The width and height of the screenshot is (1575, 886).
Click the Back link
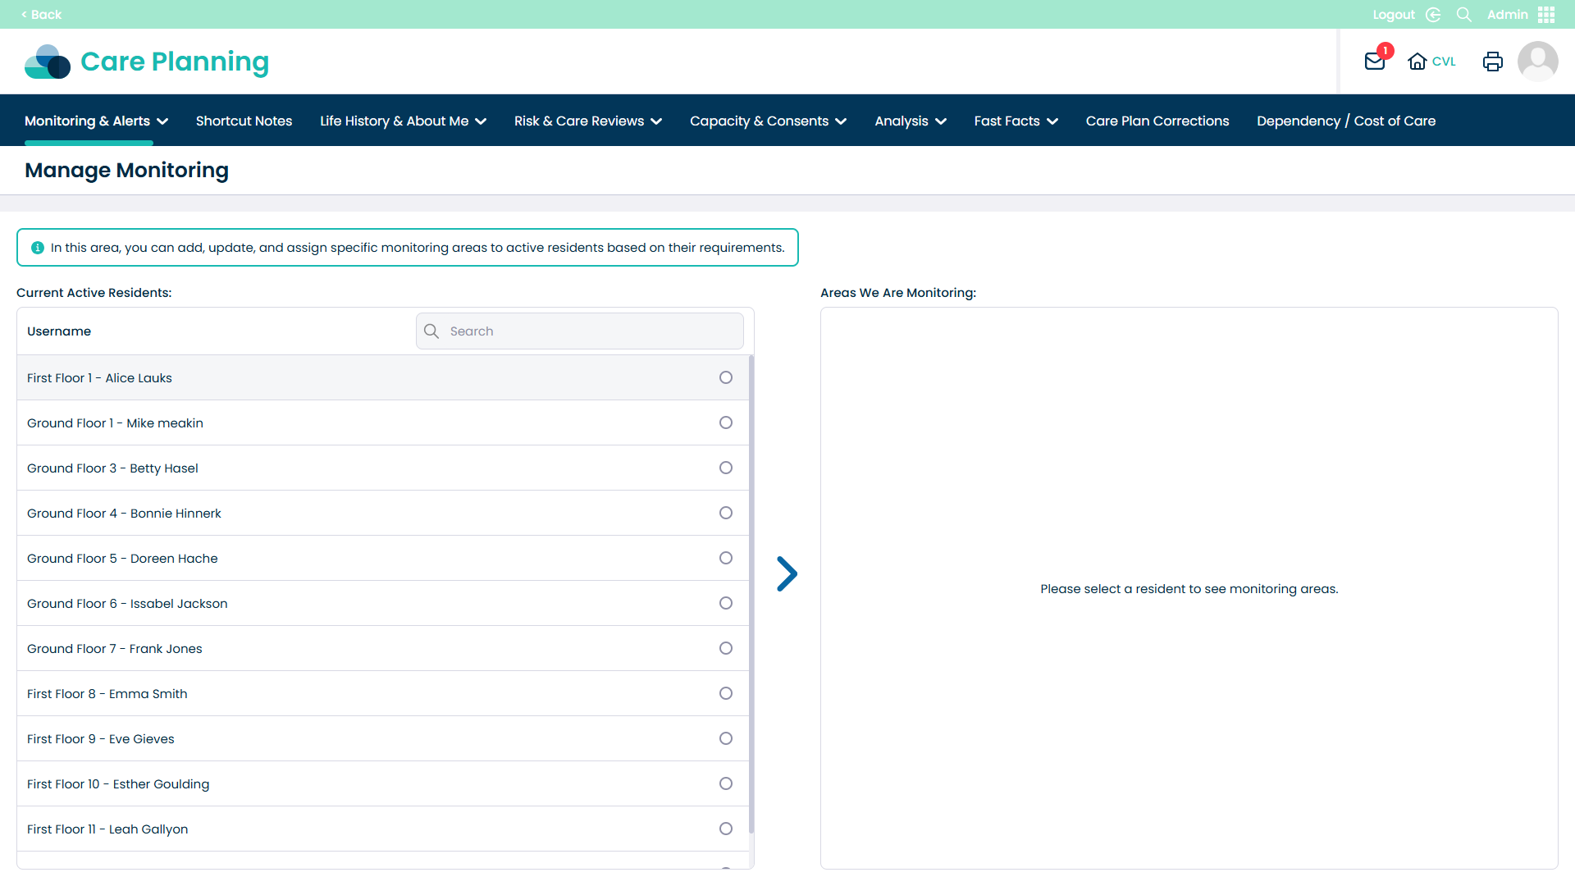pos(41,15)
